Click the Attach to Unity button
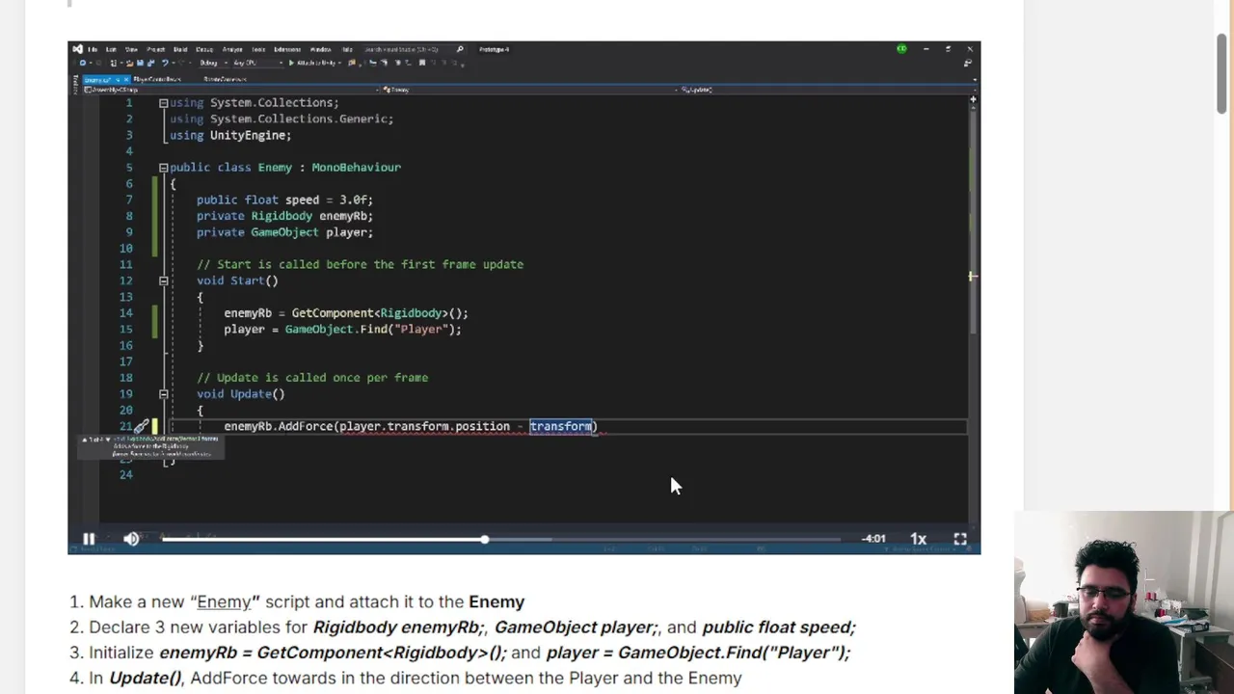 click(314, 63)
